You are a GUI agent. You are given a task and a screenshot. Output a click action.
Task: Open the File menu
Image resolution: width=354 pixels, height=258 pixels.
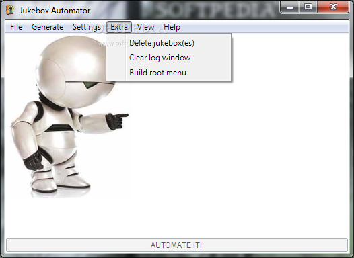(x=16, y=27)
